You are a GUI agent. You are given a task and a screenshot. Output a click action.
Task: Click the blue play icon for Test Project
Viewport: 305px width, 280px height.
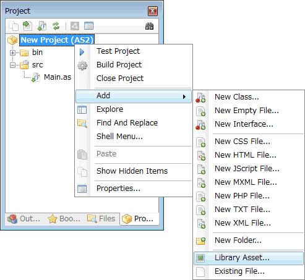82,52
